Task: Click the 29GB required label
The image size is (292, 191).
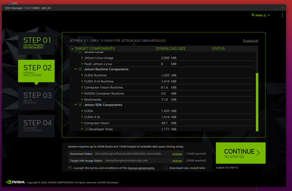Action: (196, 161)
